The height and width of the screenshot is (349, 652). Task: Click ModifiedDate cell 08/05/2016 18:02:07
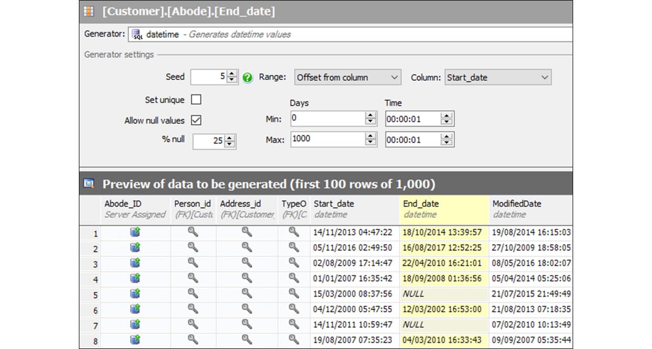pos(531,263)
